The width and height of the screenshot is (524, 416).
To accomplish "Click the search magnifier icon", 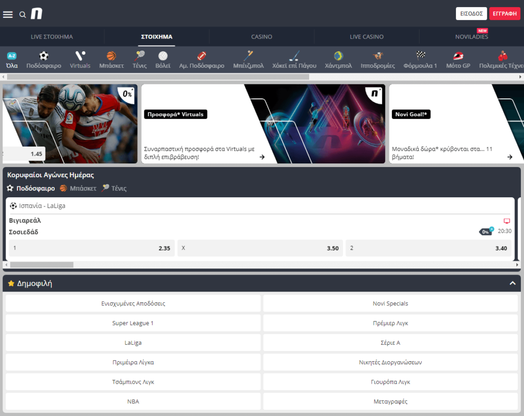I will click(23, 14).
